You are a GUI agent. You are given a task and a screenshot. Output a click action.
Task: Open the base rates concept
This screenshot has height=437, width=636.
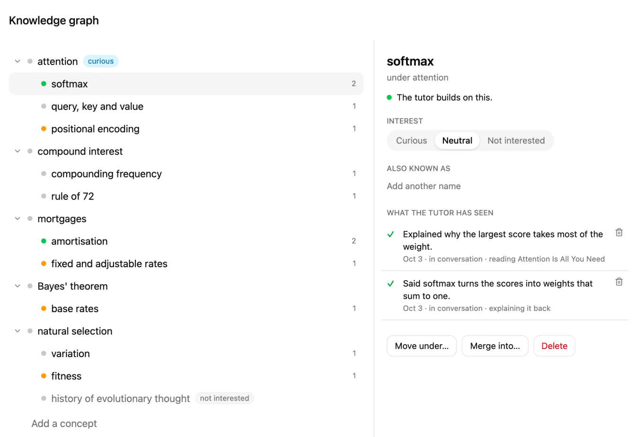(x=186, y=308)
